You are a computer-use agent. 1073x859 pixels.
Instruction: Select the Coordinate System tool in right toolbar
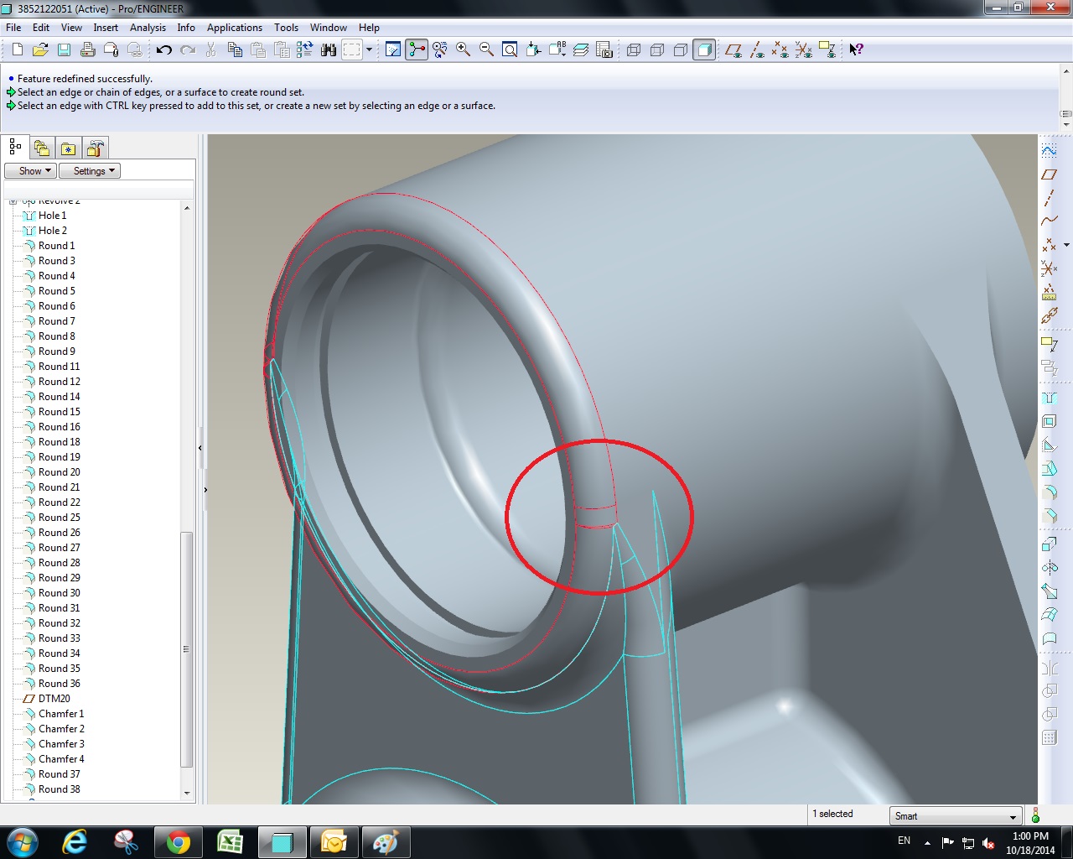point(1049,268)
